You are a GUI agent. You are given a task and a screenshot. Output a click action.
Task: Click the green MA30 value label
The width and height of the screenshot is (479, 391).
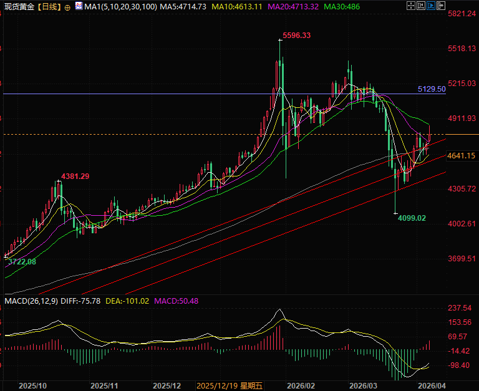coord(342,7)
